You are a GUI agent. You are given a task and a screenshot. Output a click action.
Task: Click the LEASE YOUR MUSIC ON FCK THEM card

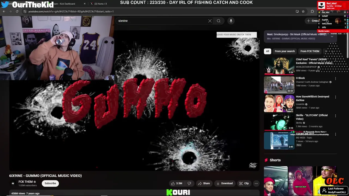pos(237,35)
